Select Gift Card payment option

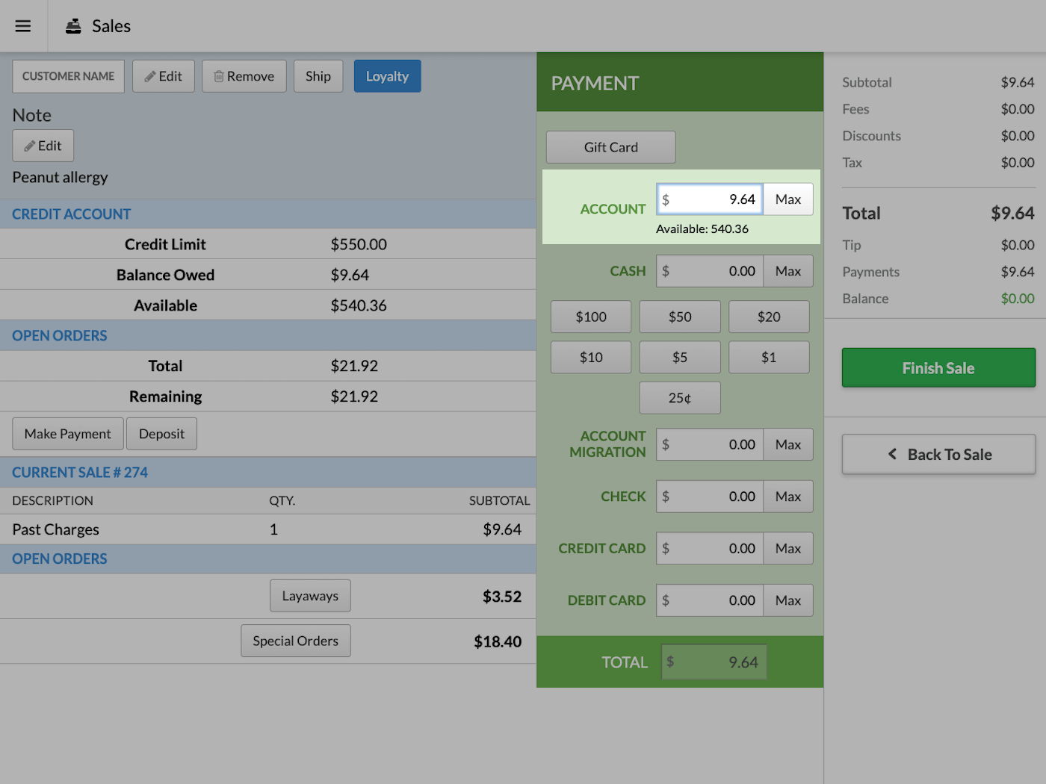610,146
